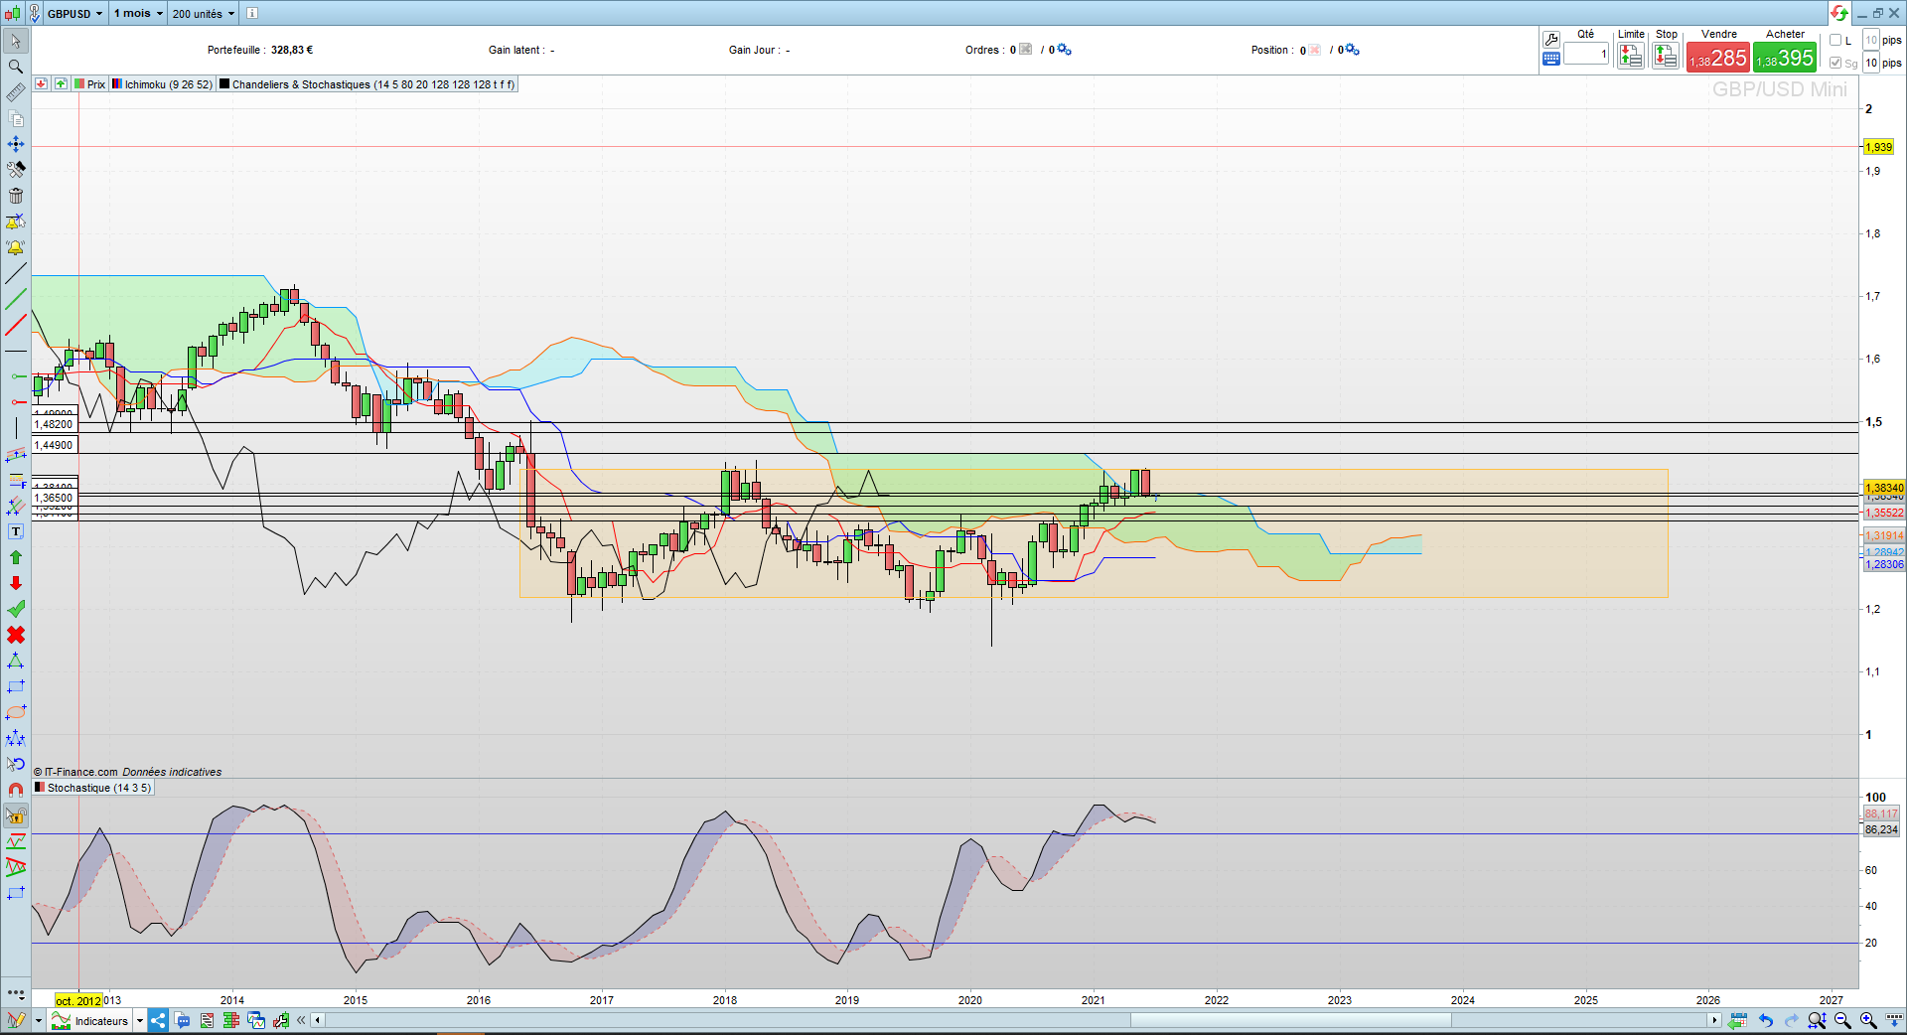Click the red-green refresh arrows icon
Viewport: 1907px width, 1035px height.
click(1839, 13)
